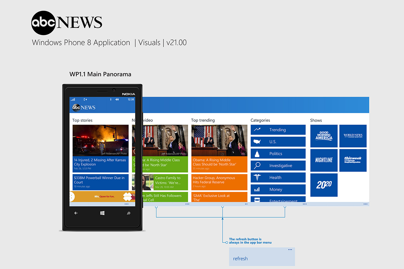Viewport: 404px width, 269px height.
Task: Tap the phone's search magnifier button
Action: pos(128,213)
